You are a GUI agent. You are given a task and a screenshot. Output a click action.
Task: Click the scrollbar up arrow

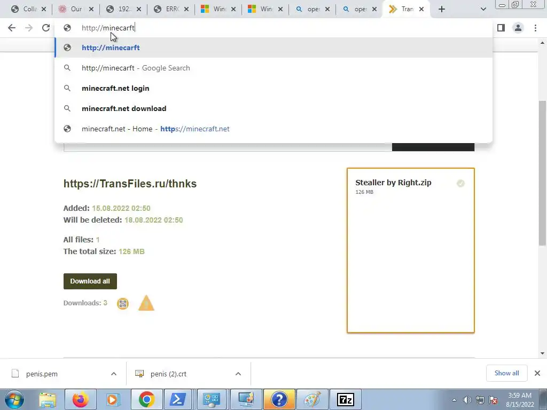tap(542, 43)
